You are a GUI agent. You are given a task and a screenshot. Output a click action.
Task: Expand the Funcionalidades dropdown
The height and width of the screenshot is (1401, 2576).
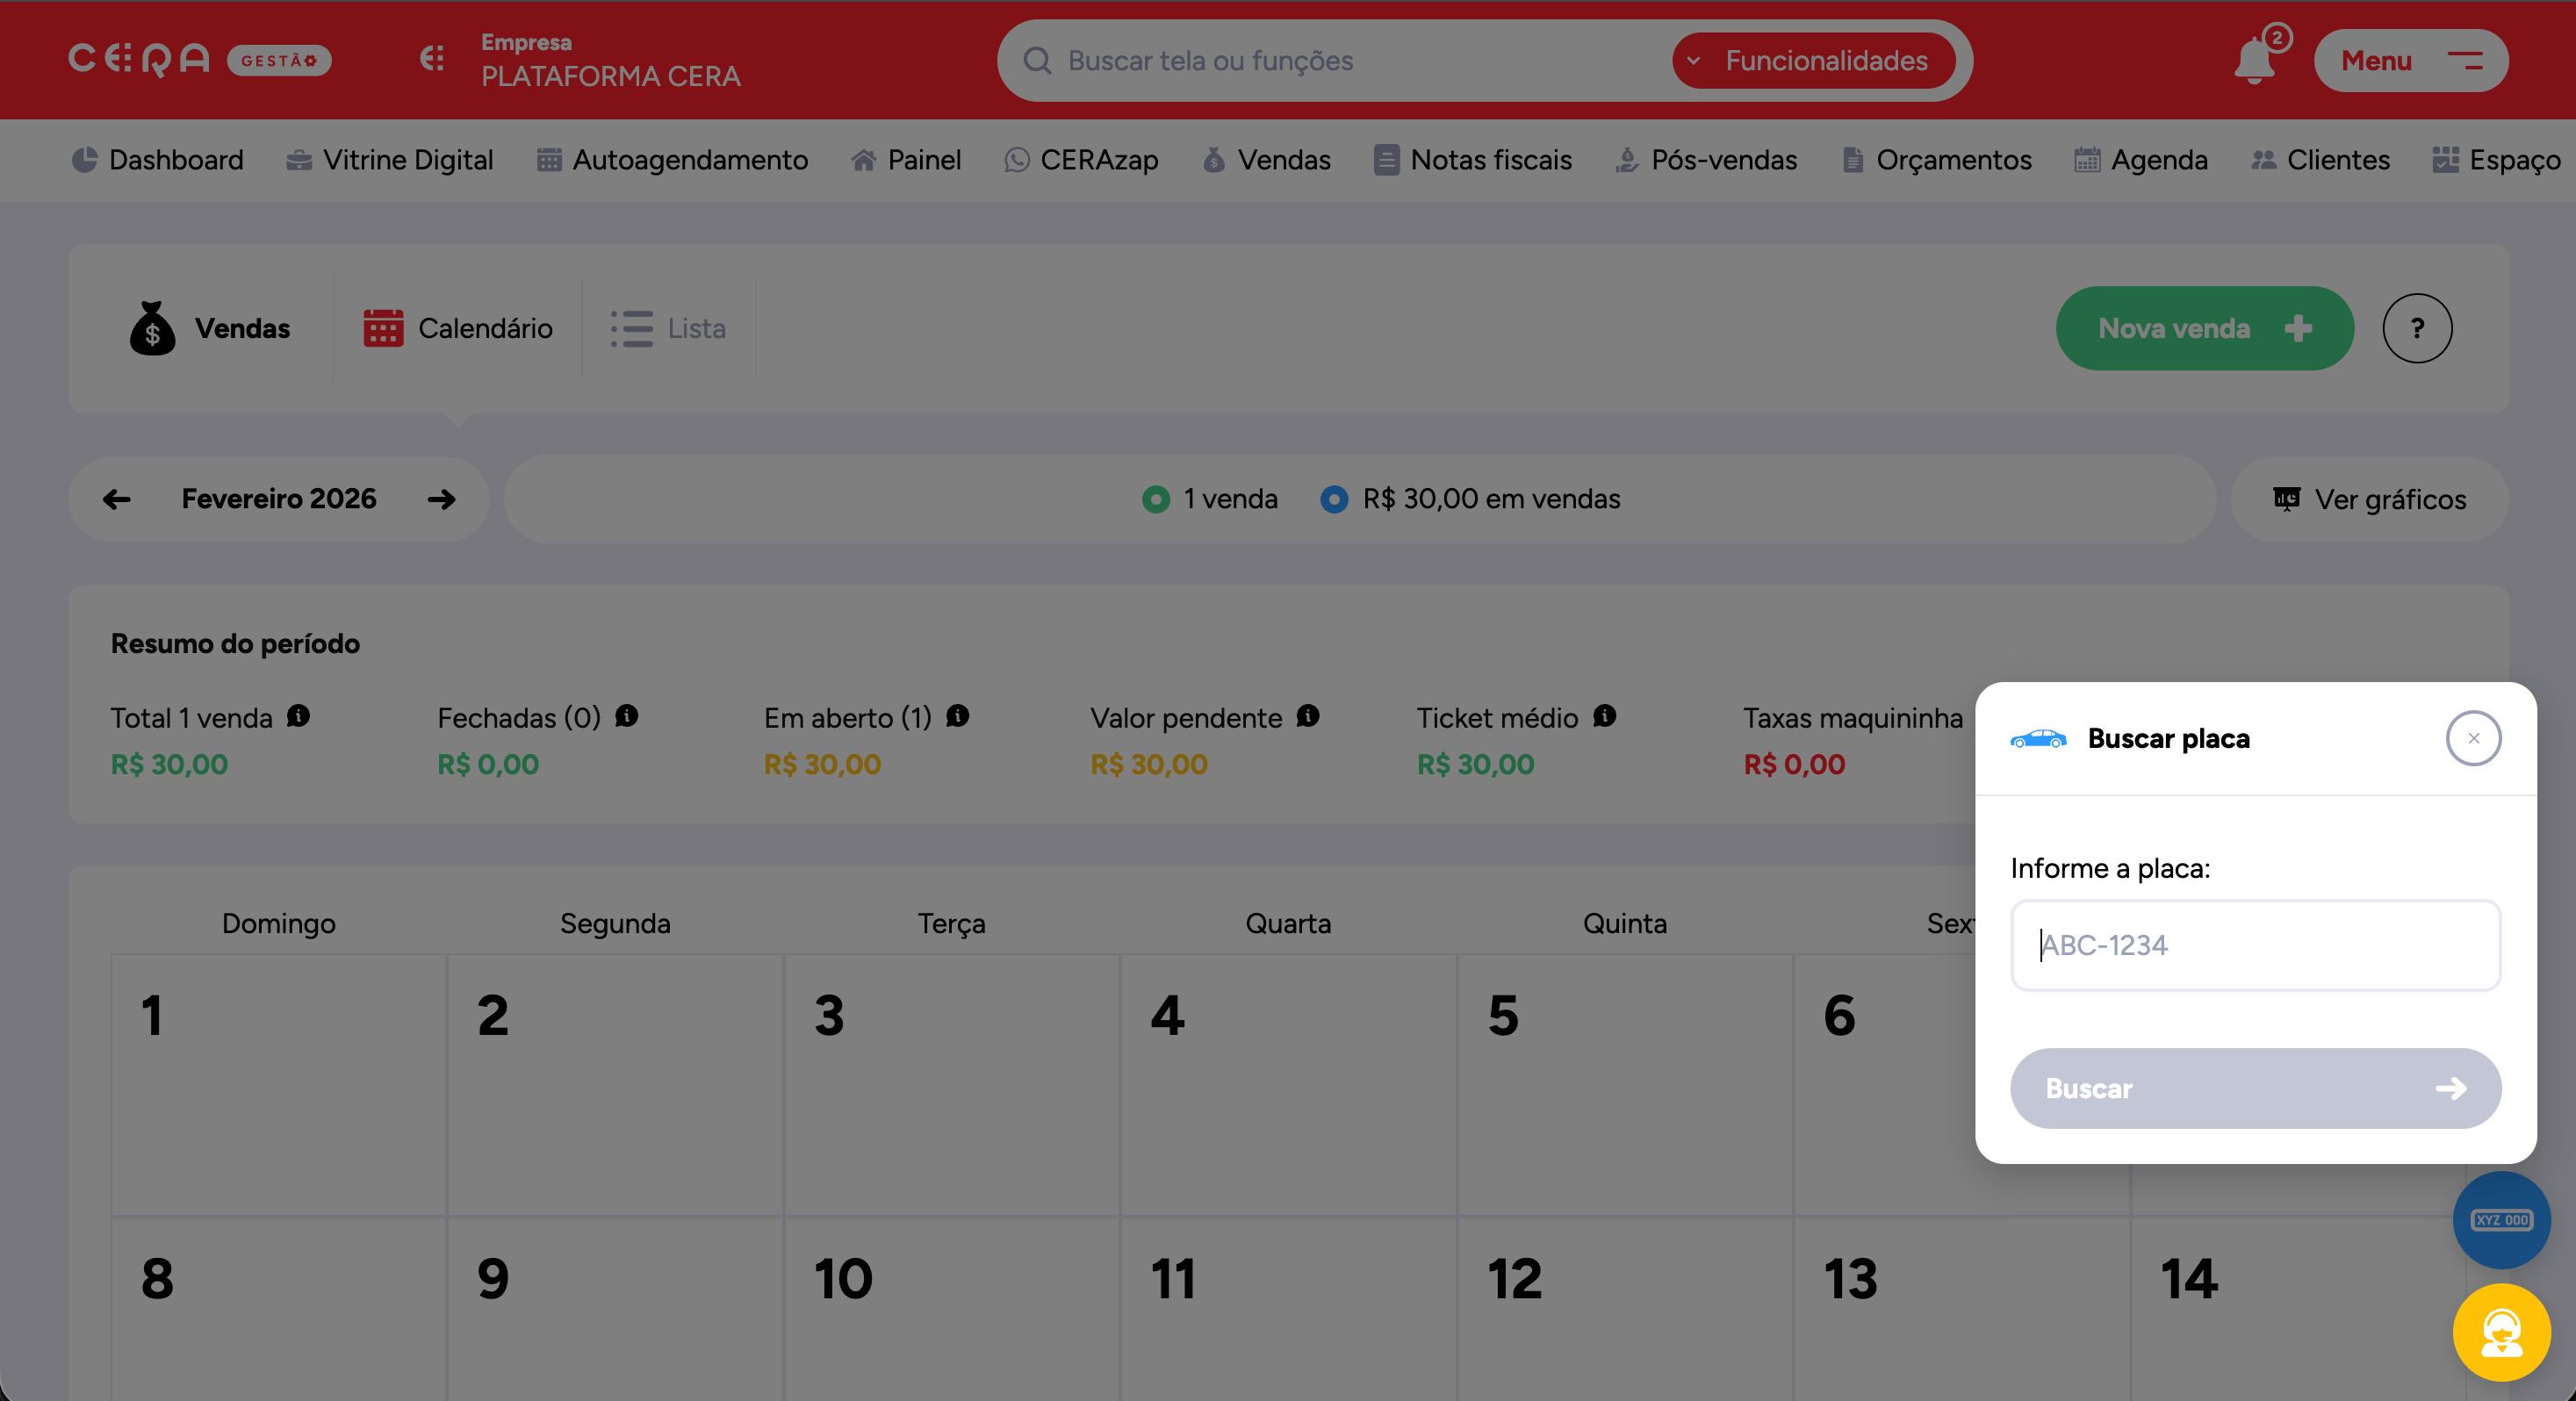1813,61
